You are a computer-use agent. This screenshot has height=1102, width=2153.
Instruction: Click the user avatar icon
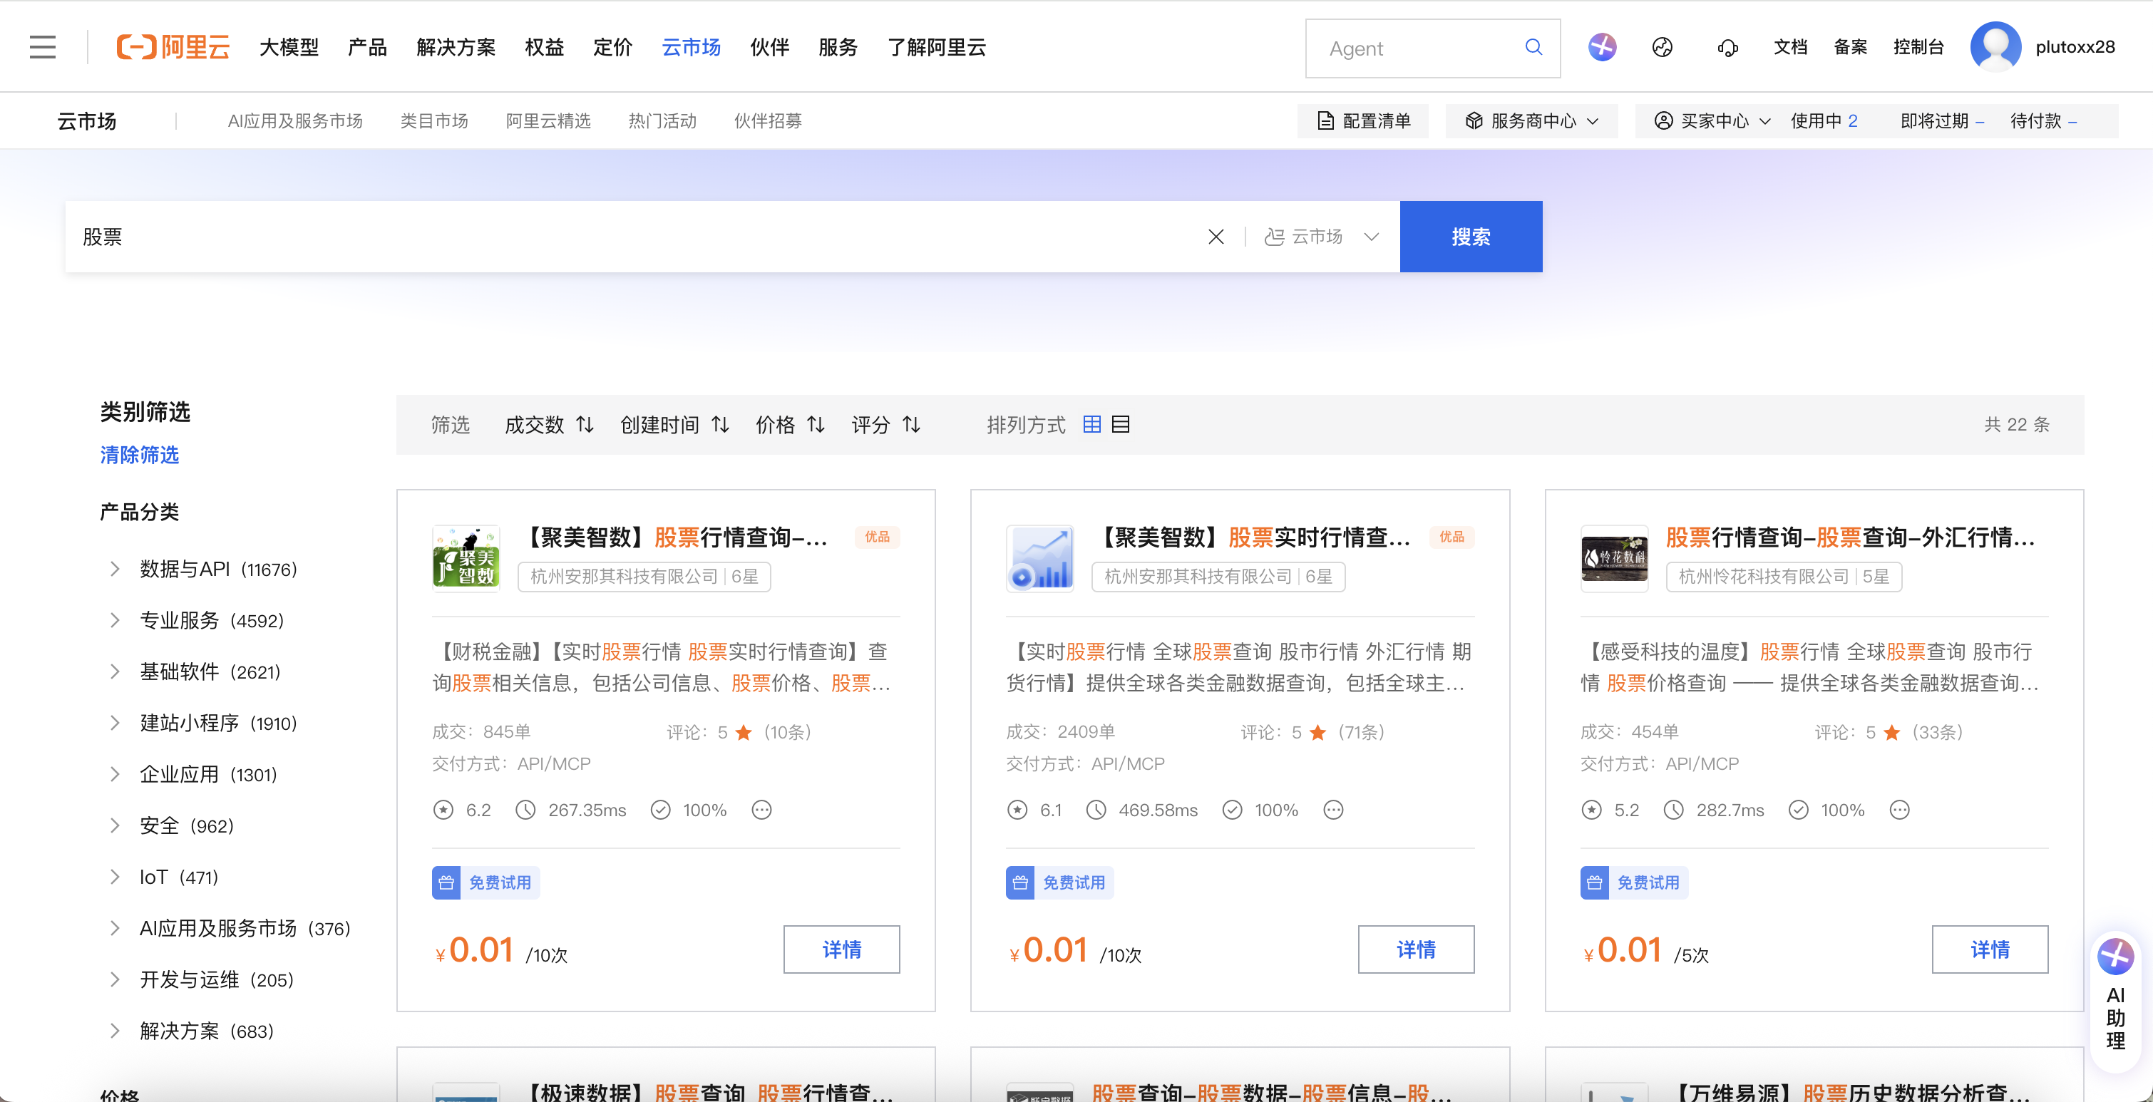(x=1995, y=48)
